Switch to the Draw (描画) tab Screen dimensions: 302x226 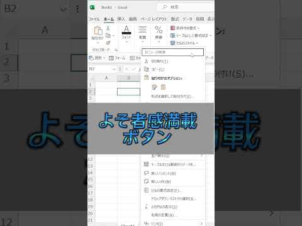(133, 19)
